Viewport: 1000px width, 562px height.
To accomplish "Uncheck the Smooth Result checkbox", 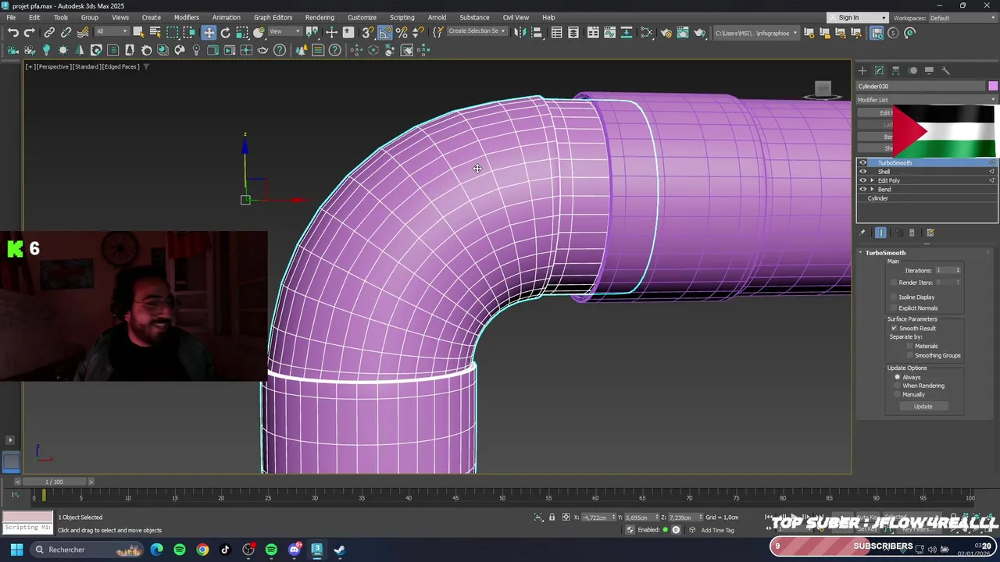I will click(x=895, y=329).
